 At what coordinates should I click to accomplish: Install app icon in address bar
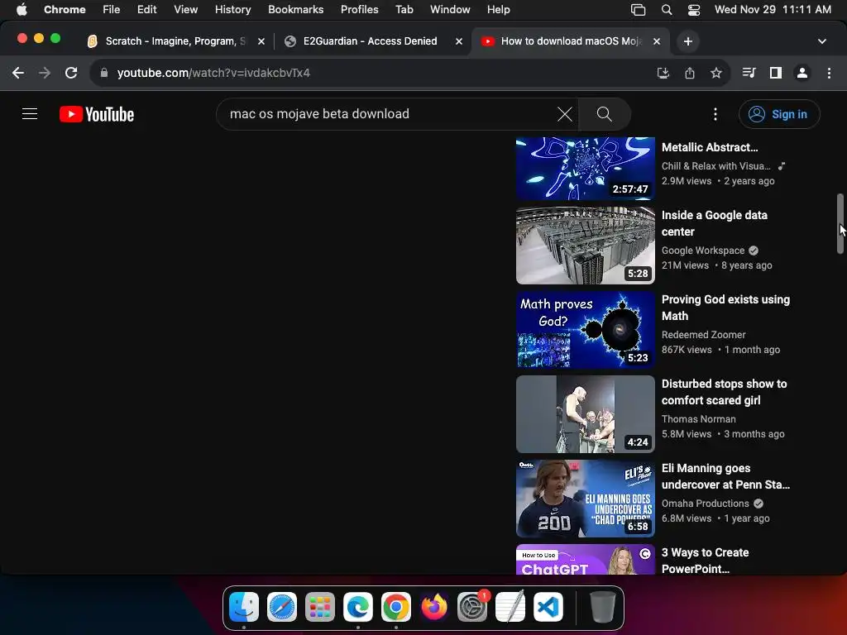click(x=663, y=73)
